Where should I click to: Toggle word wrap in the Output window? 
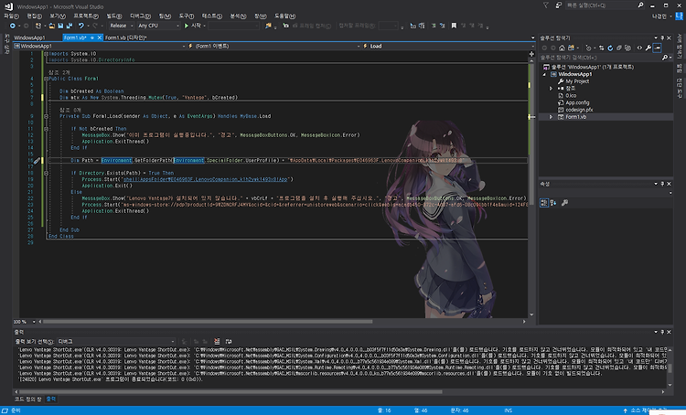click(229, 342)
